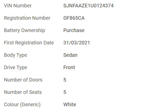Select the Number of Doors label
This screenshot has width=150, height=111.
(23, 80)
